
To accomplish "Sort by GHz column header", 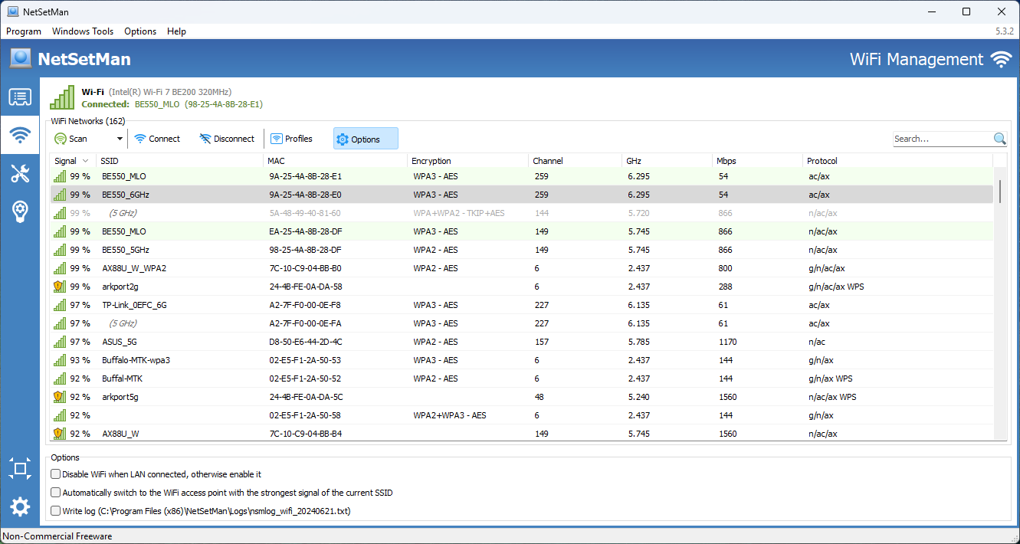I will [x=667, y=161].
